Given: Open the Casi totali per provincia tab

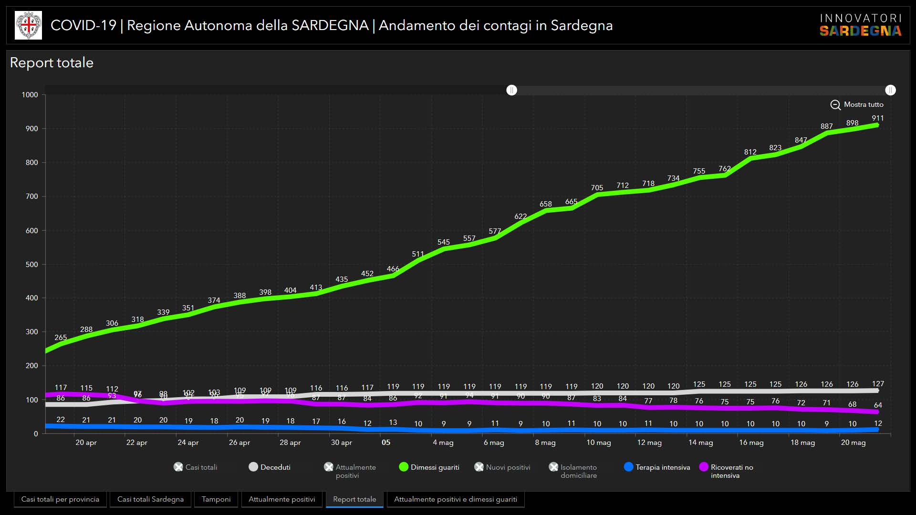Looking at the screenshot, I should click(60, 499).
